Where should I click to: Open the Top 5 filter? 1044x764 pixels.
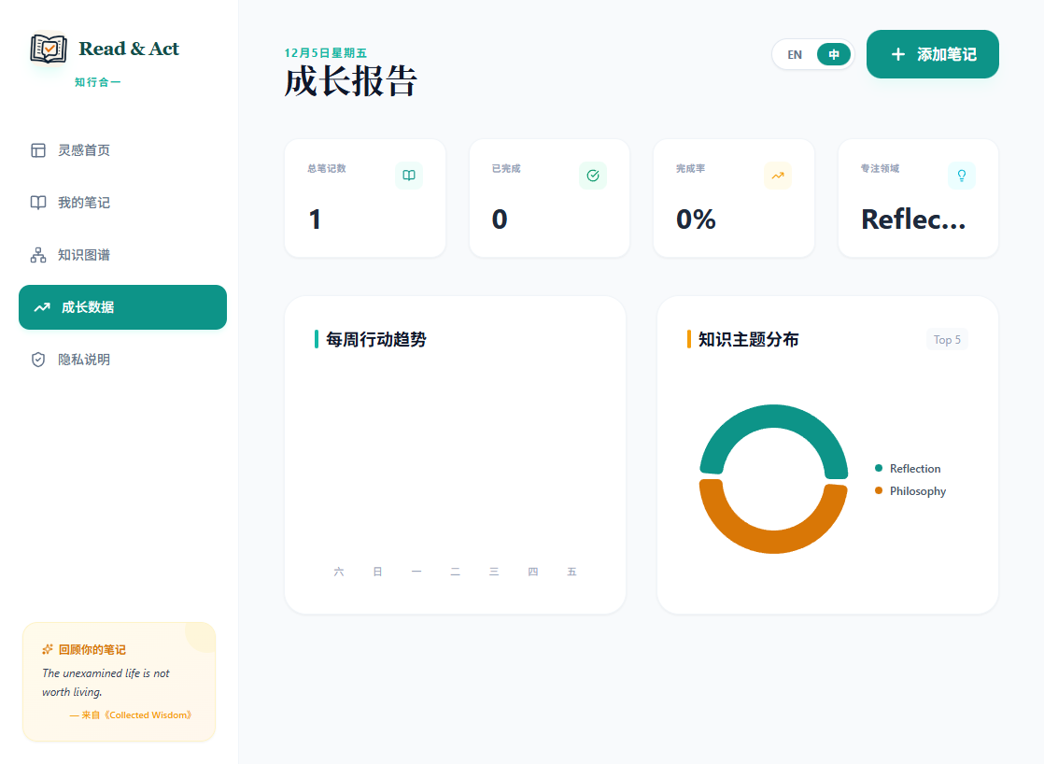947,340
